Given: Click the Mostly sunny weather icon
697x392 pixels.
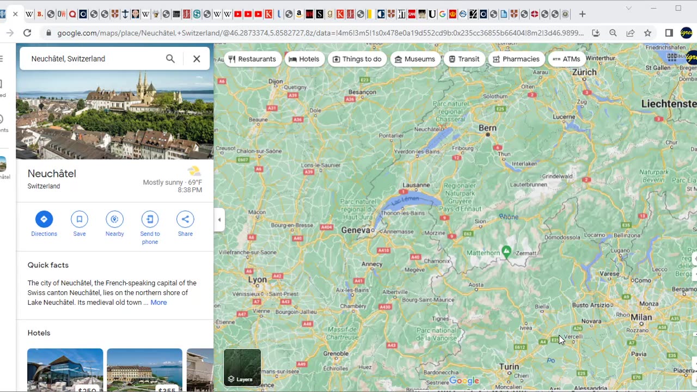Looking at the screenshot, I should coord(194,171).
